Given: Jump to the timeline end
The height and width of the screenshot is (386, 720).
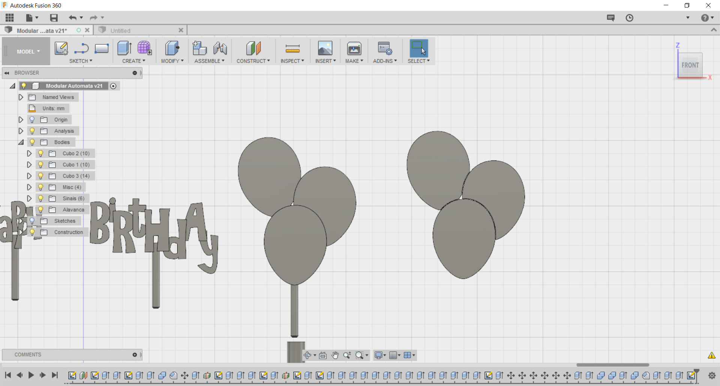Looking at the screenshot, I should pos(55,375).
